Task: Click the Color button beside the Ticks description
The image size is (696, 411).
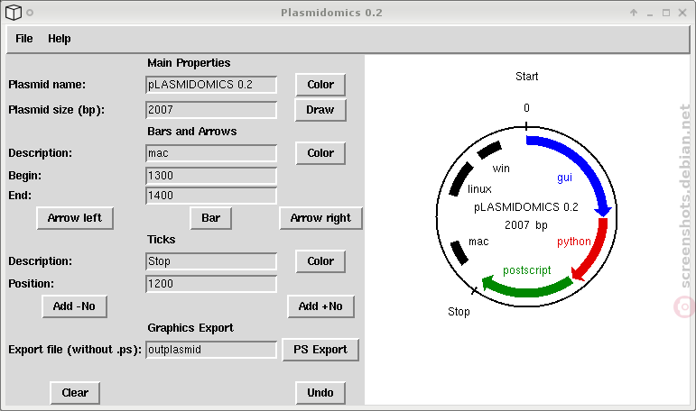Action: click(x=320, y=261)
